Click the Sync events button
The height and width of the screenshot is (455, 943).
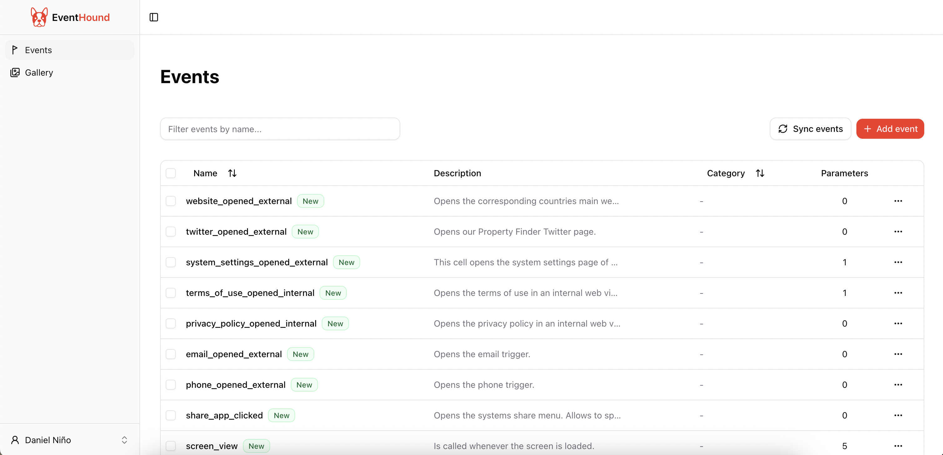(810, 129)
